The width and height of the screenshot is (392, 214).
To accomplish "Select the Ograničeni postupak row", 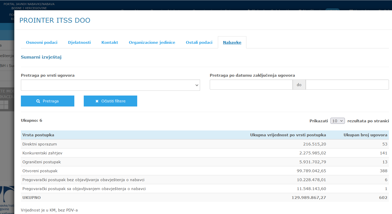I will (x=205, y=162).
